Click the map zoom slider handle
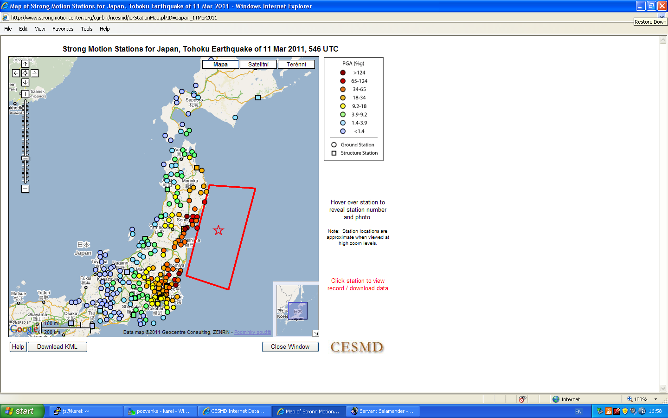This screenshot has height=418, width=668. coord(25,158)
